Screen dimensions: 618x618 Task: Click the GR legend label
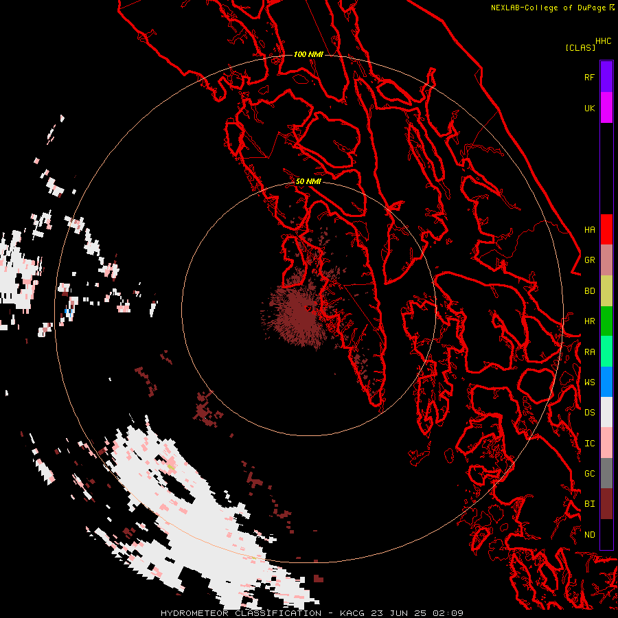pyautogui.click(x=589, y=260)
